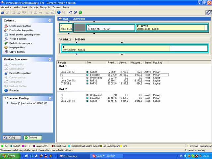Viewport: 212px width, 159px height.
Task: Click the NTFS magenta legend swatch
Action: (23, 146)
